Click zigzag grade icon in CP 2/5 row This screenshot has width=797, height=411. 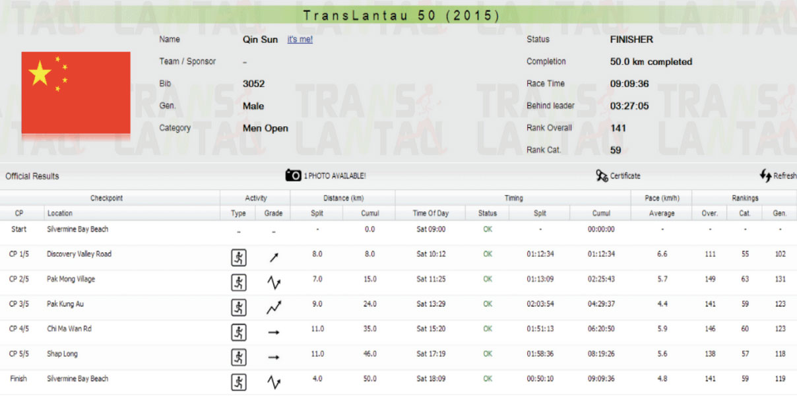(x=274, y=283)
